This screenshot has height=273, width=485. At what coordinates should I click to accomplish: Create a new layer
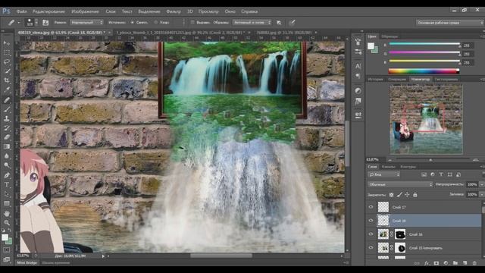(465, 263)
